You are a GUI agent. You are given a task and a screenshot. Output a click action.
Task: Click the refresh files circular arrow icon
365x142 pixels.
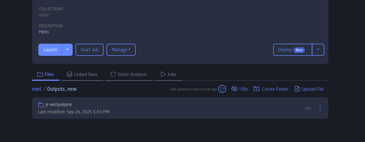222,89
